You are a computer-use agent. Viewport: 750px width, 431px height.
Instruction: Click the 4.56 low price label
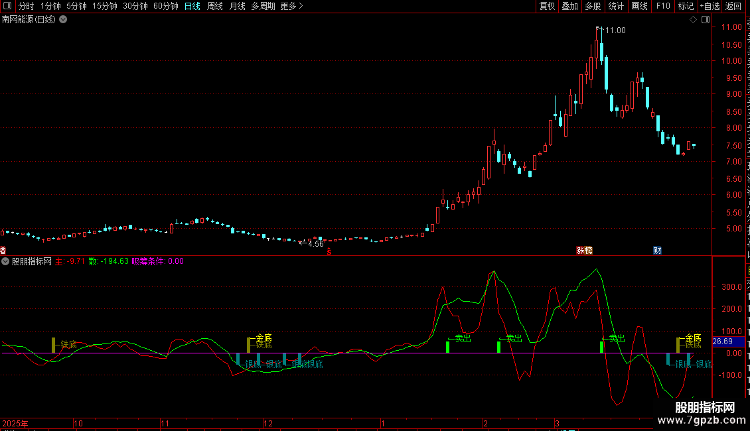click(316, 244)
